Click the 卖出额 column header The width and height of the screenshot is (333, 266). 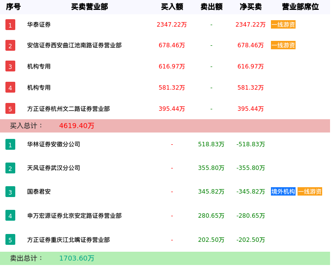[211, 7]
